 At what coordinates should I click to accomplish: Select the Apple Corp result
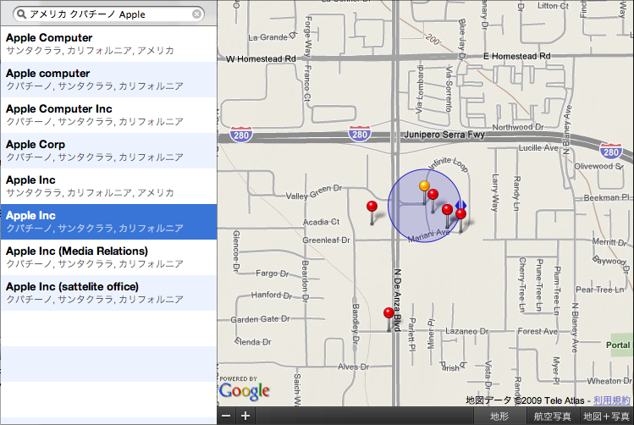click(x=108, y=151)
